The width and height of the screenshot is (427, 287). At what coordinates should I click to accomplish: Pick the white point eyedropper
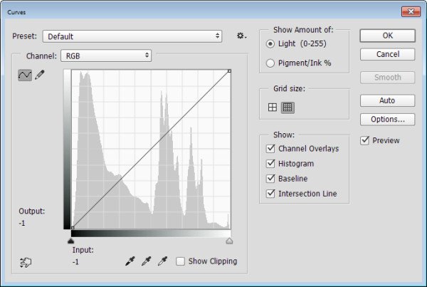(162, 261)
